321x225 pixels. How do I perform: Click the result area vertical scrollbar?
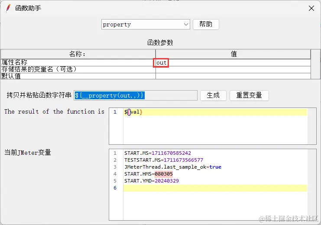coord(312,126)
